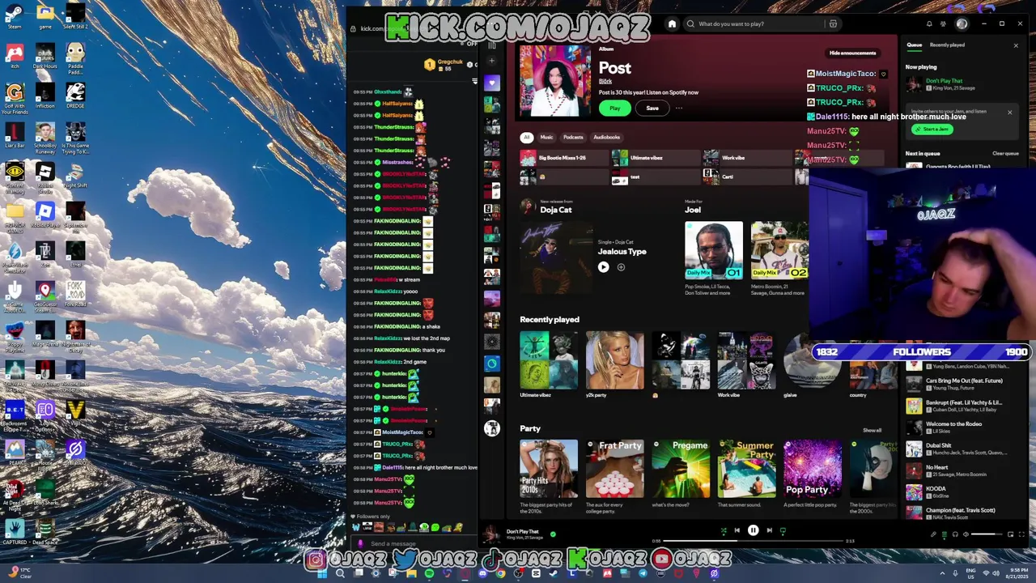Expand Spotify Your Library sidebar

(x=491, y=45)
